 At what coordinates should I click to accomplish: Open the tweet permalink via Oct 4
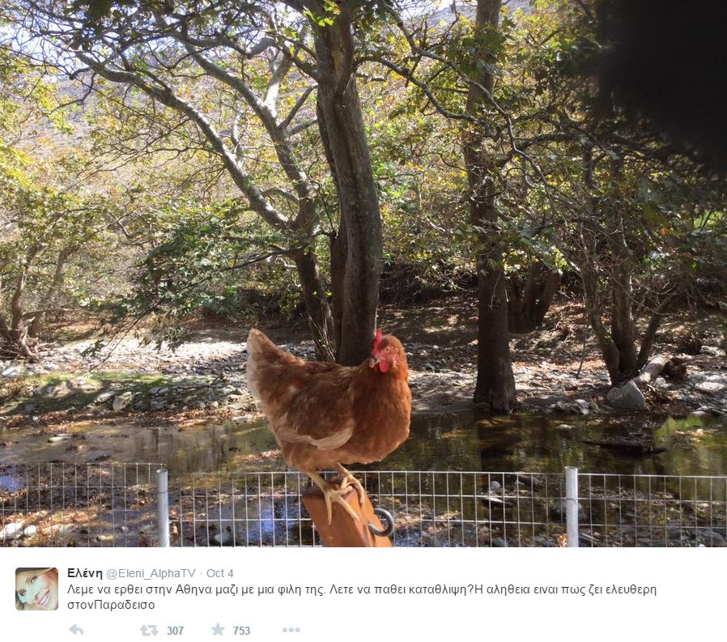[219, 573]
